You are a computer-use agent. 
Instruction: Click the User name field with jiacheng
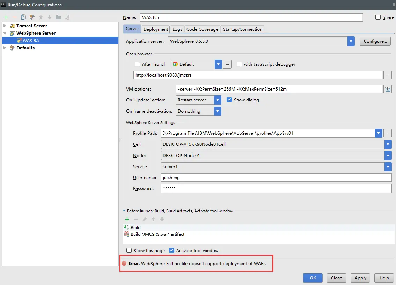[x=276, y=178]
